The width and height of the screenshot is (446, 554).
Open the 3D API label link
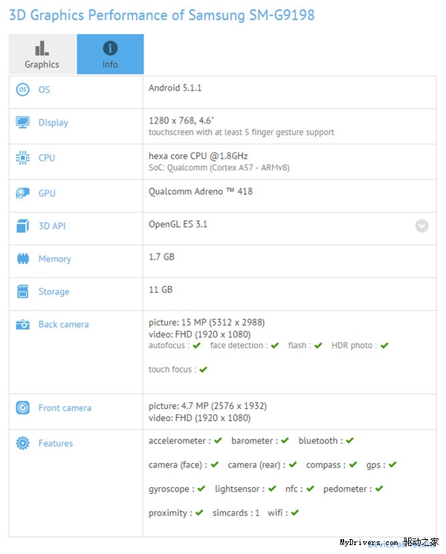[x=52, y=226]
